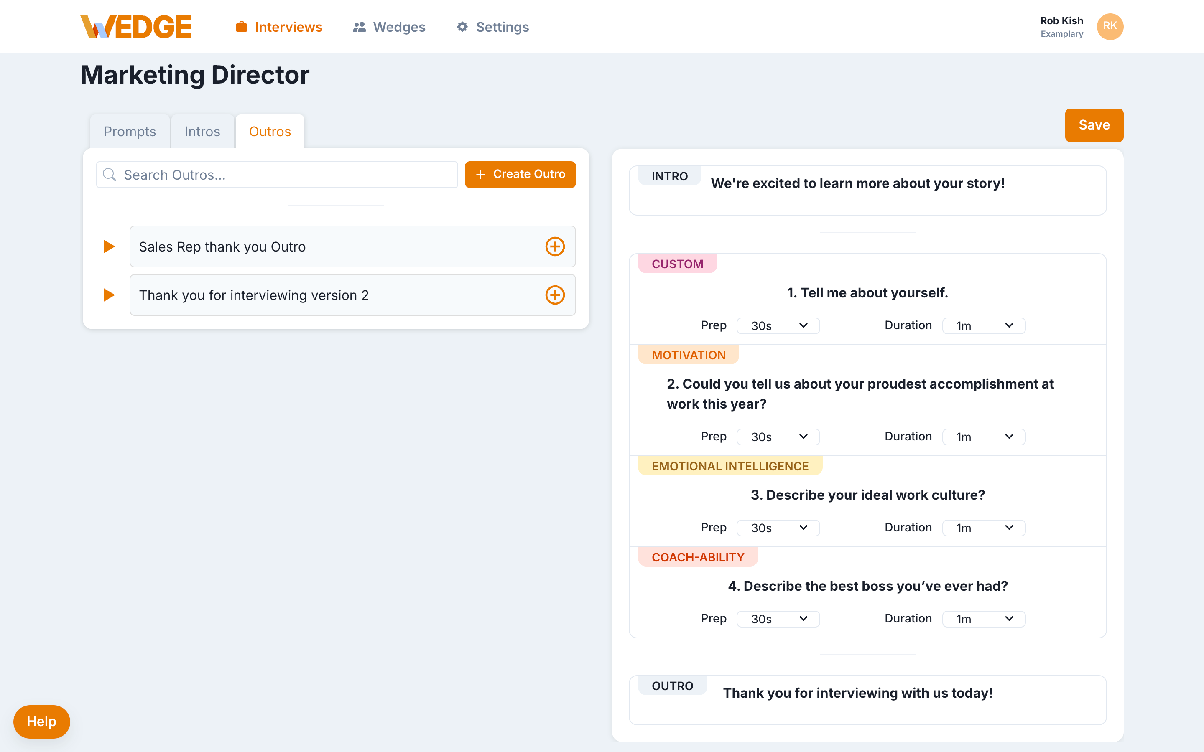Open Duration dropdown for best boss question
1204x752 pixels.
tap(984, 619)
